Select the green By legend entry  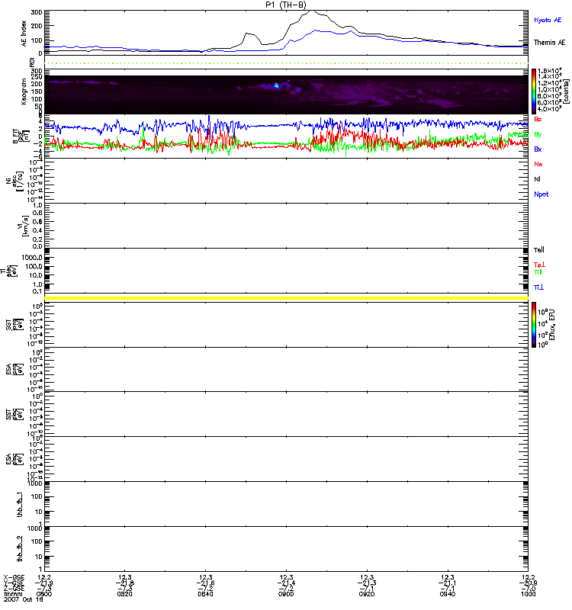538,134
